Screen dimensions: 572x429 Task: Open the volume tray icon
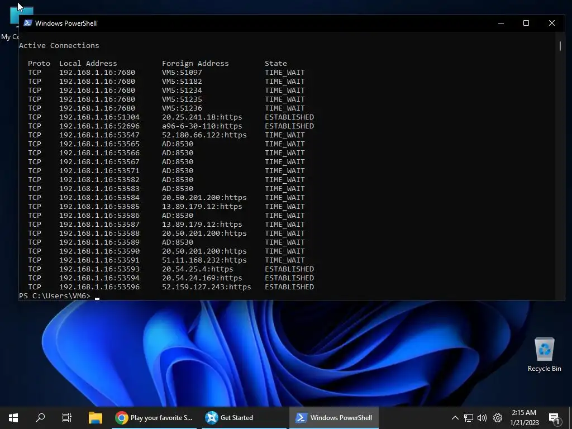(482, 418)
